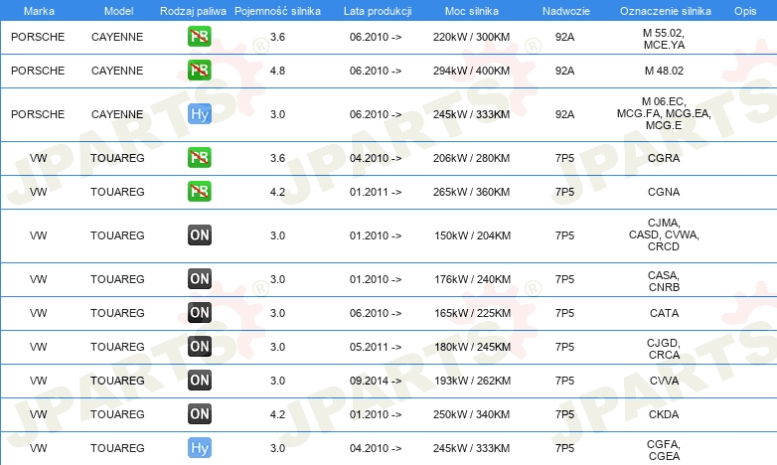Click the Hy hybrid icon for Cayenne 3.0

tap(199, 114)
